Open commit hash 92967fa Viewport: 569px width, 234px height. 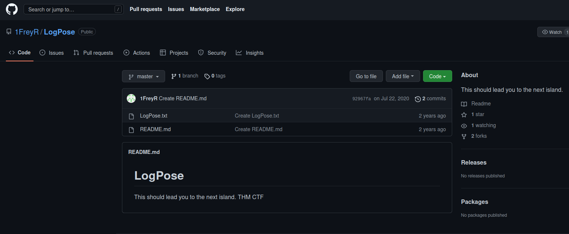tap(362, 99)
